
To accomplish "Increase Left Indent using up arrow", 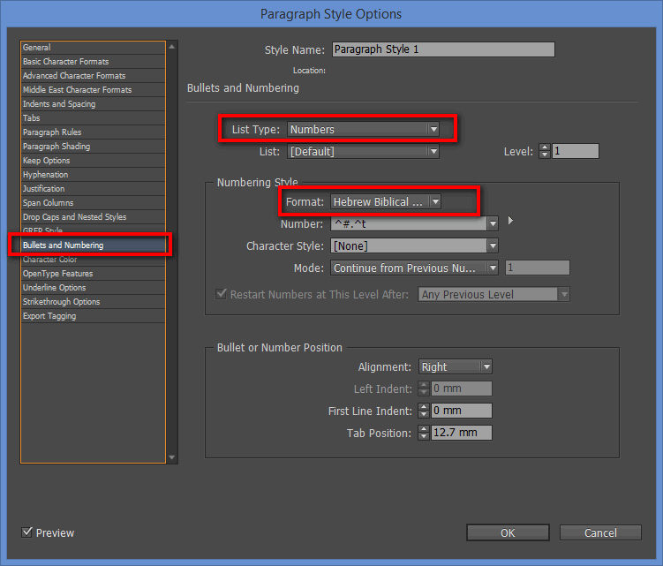I will click(x=423, y=385).
